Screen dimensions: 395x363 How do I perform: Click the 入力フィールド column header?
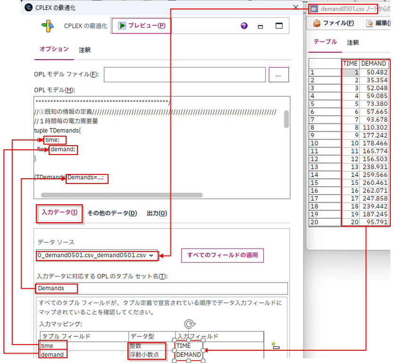[x=219, y=336]
